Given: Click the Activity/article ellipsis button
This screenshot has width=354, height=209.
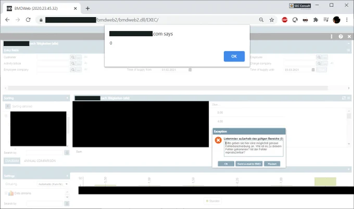Looking at the screenshot, I should pyautogui.click(x=79, y=63).
